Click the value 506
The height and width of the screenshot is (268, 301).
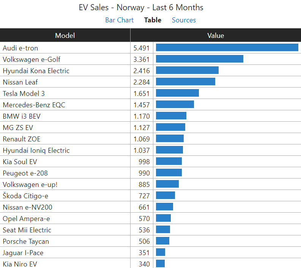point(144,241)
